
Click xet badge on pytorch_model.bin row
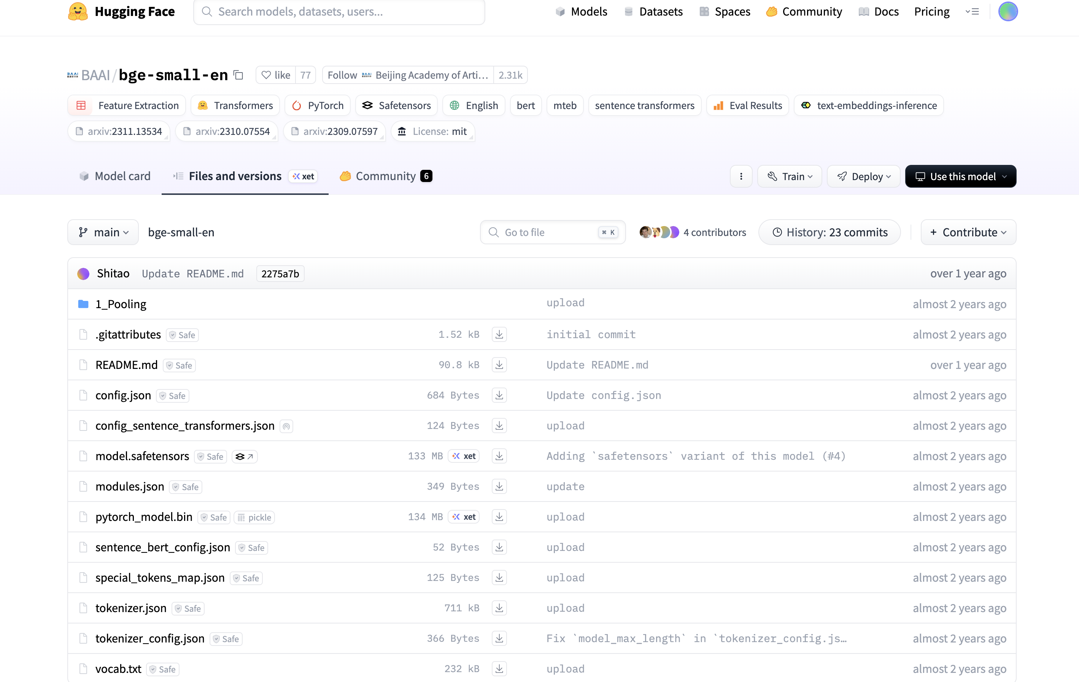464,517
